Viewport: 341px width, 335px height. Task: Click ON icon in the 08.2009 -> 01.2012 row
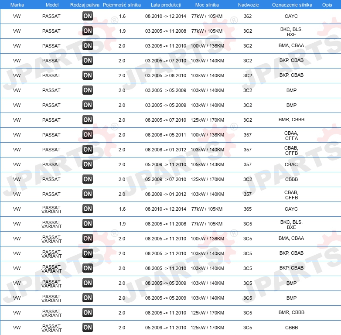pyautogui.click(x=88, y=194)
